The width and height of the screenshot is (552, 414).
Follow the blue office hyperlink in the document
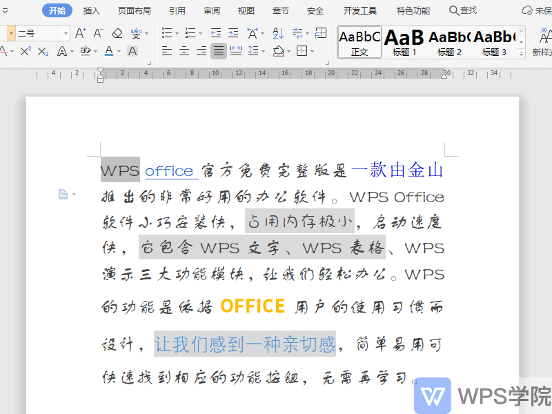[169, 171]
